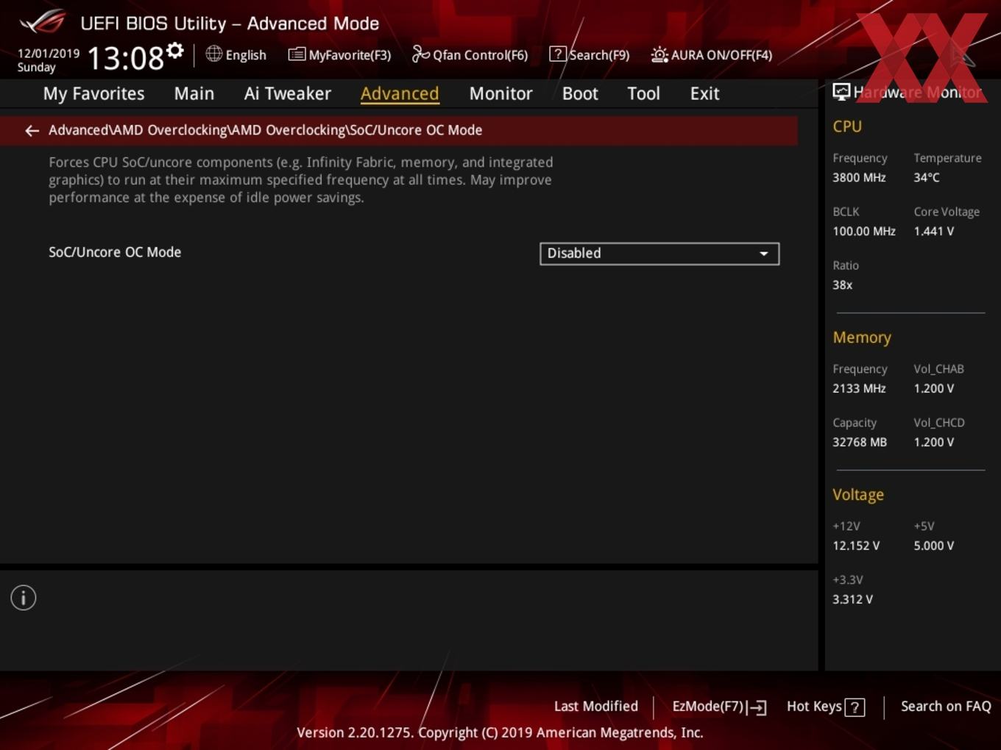
Task: Click the ROG logo icon
Action: (43, 21)
